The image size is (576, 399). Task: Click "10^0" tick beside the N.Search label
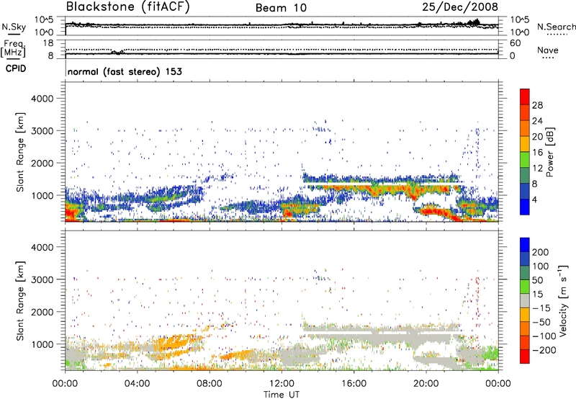coord(519,32)
